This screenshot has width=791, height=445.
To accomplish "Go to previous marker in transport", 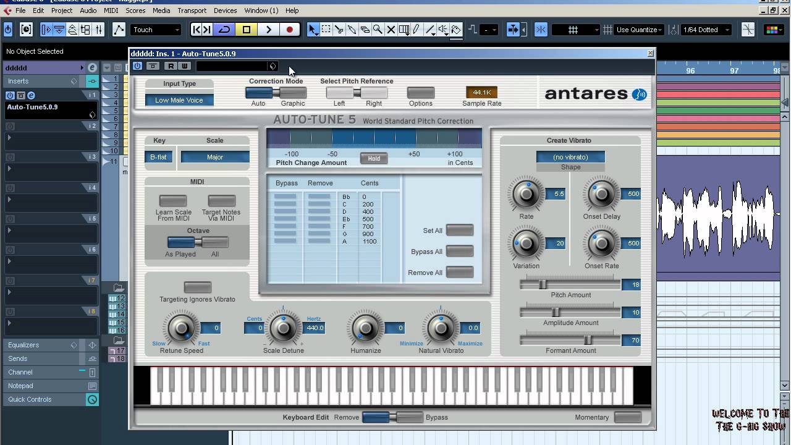I will (197, 29).
